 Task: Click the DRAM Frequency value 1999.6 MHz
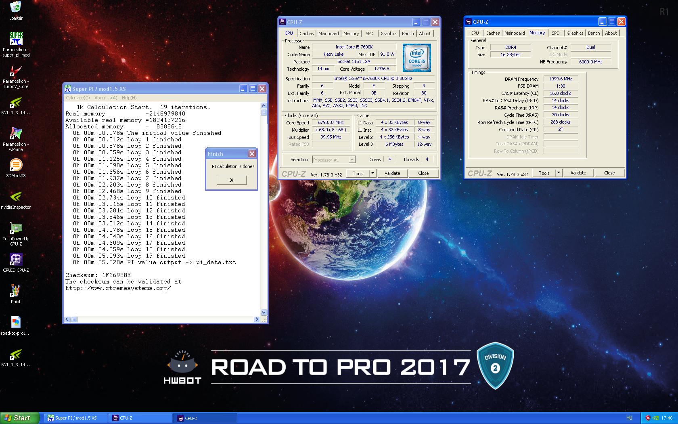[x=561, y=79]
